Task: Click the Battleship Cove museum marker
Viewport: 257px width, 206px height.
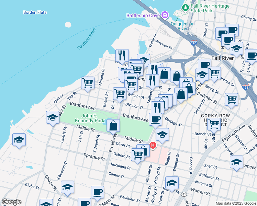Action: [x=165, y=15]
